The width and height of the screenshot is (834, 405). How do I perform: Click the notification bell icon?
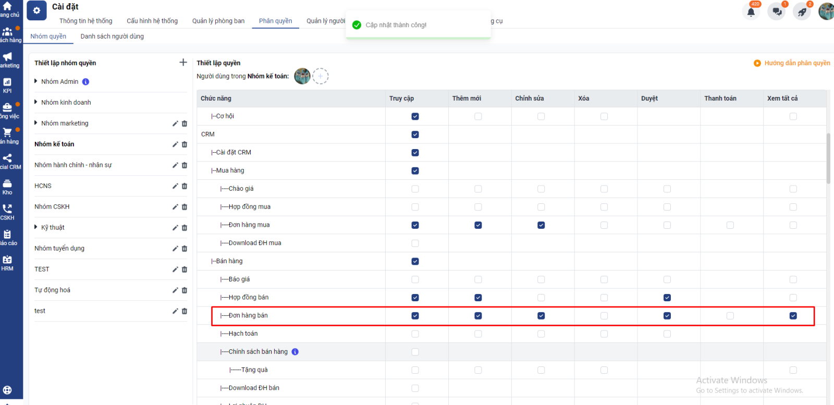tap(751, 12)
